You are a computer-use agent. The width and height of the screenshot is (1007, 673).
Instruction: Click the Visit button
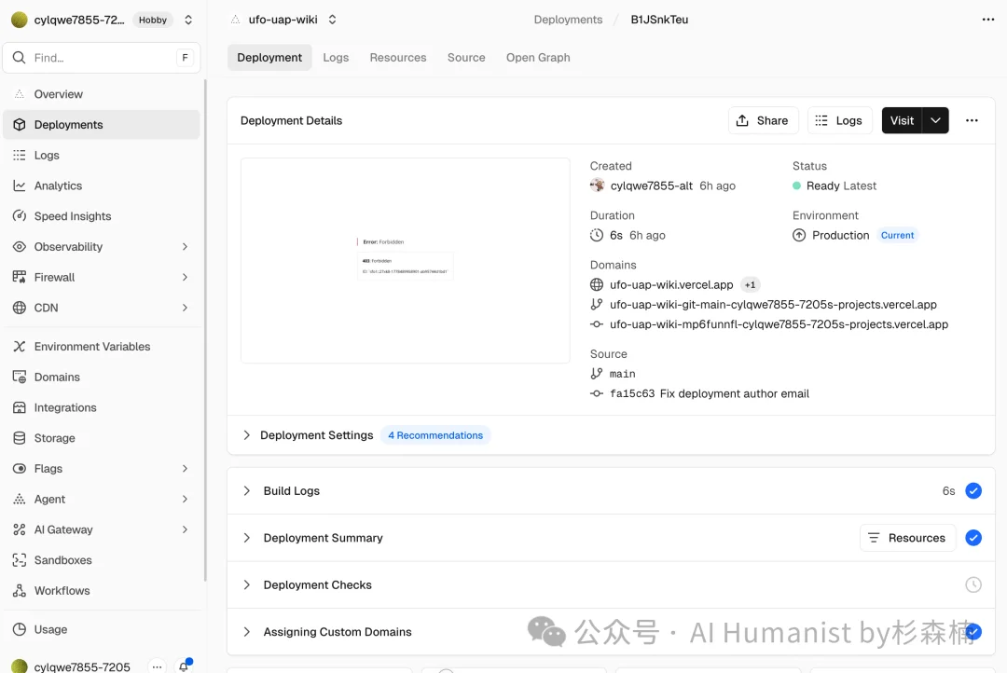pos(902,121)
